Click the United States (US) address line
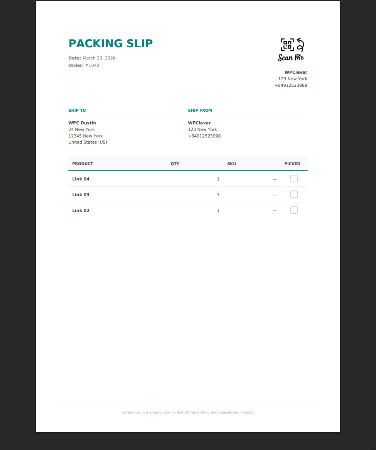This screenshot has height=450, width=376. (88, 142)
